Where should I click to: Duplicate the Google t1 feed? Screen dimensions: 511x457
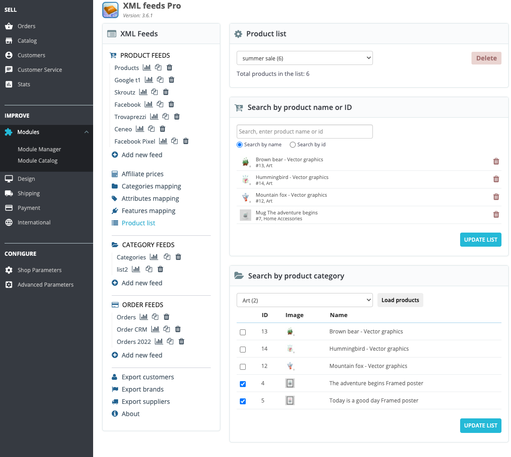point(160,79)
